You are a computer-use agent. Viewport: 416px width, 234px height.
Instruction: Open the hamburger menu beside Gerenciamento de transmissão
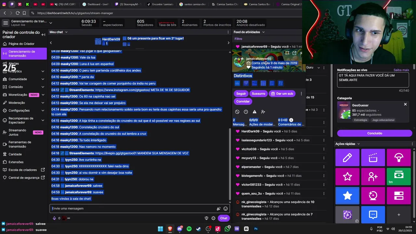point(5,23)
